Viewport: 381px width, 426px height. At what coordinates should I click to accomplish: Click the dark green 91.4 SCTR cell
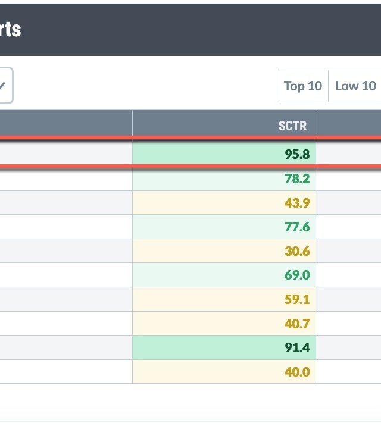coord(296,347)
